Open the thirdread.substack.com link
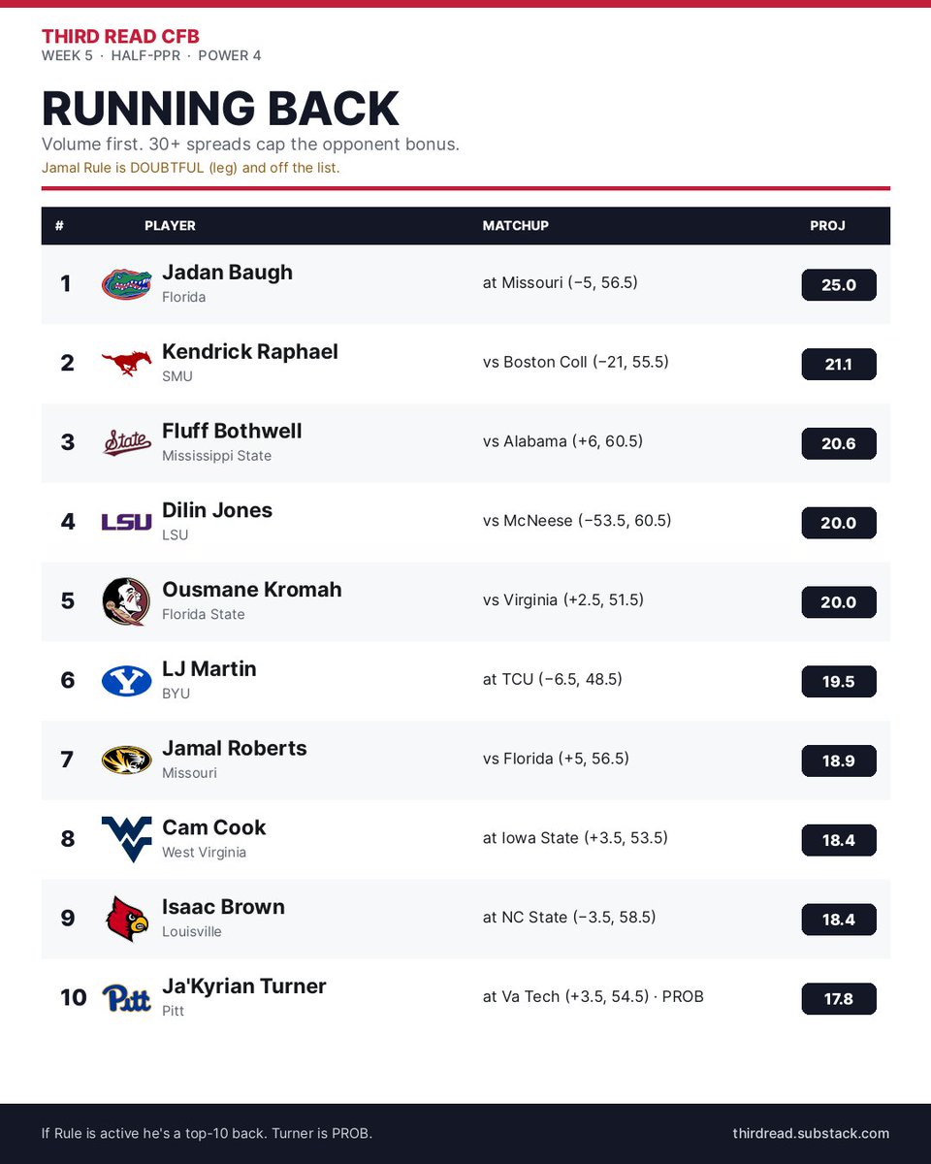The width and height of the screenshot is (931, 1164). point(811,1133)
